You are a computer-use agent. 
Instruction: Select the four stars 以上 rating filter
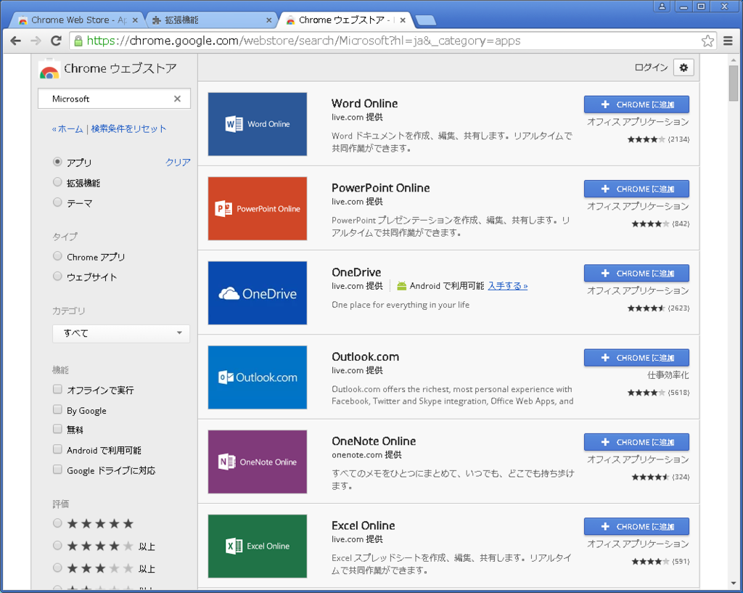57,546
